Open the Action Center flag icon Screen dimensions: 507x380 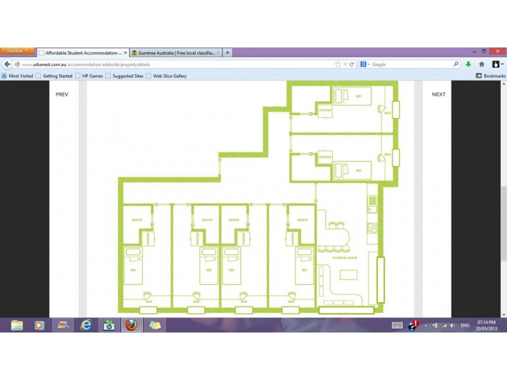click(413, 326)
